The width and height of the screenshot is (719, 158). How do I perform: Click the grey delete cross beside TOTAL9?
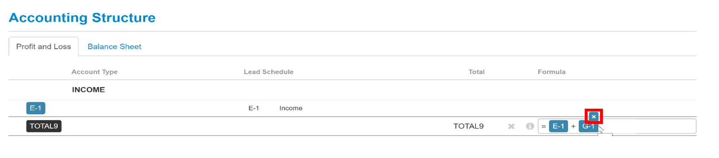pyautogui.click(x=511, y=126)
